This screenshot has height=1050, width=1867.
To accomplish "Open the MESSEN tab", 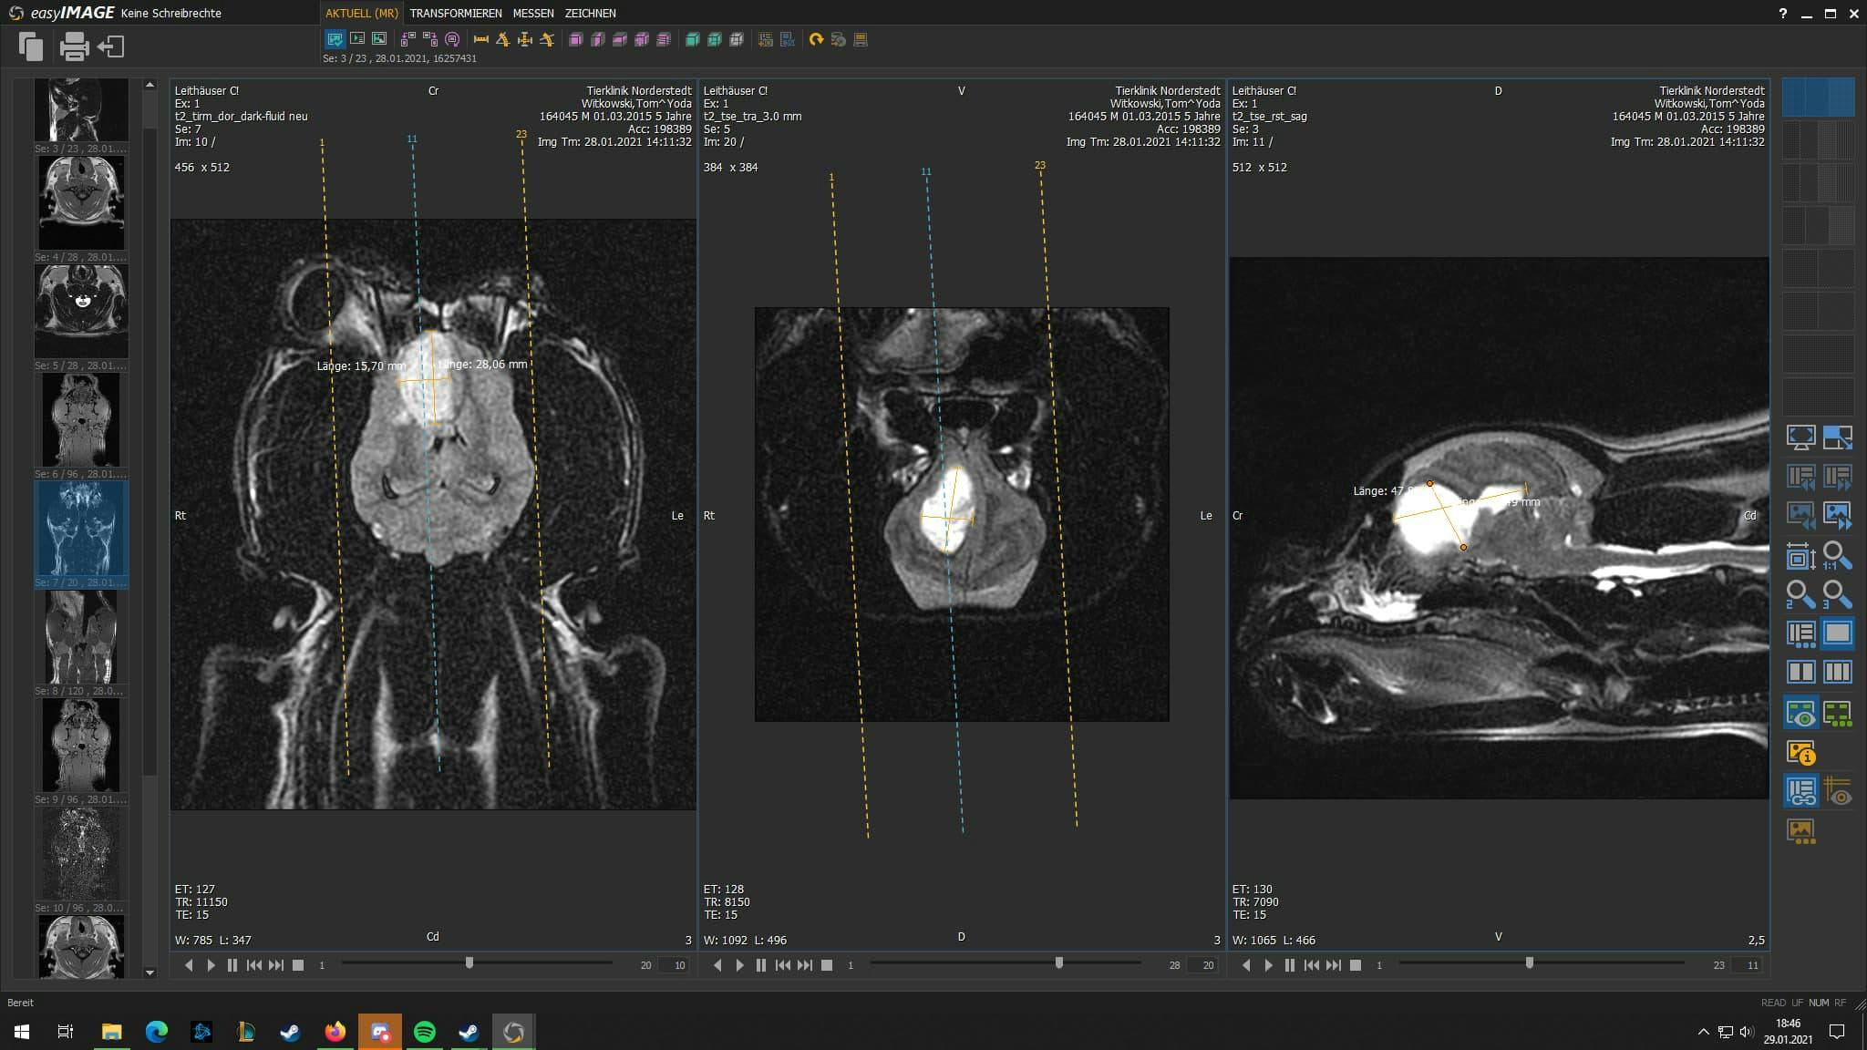I will tap(532, 13).
